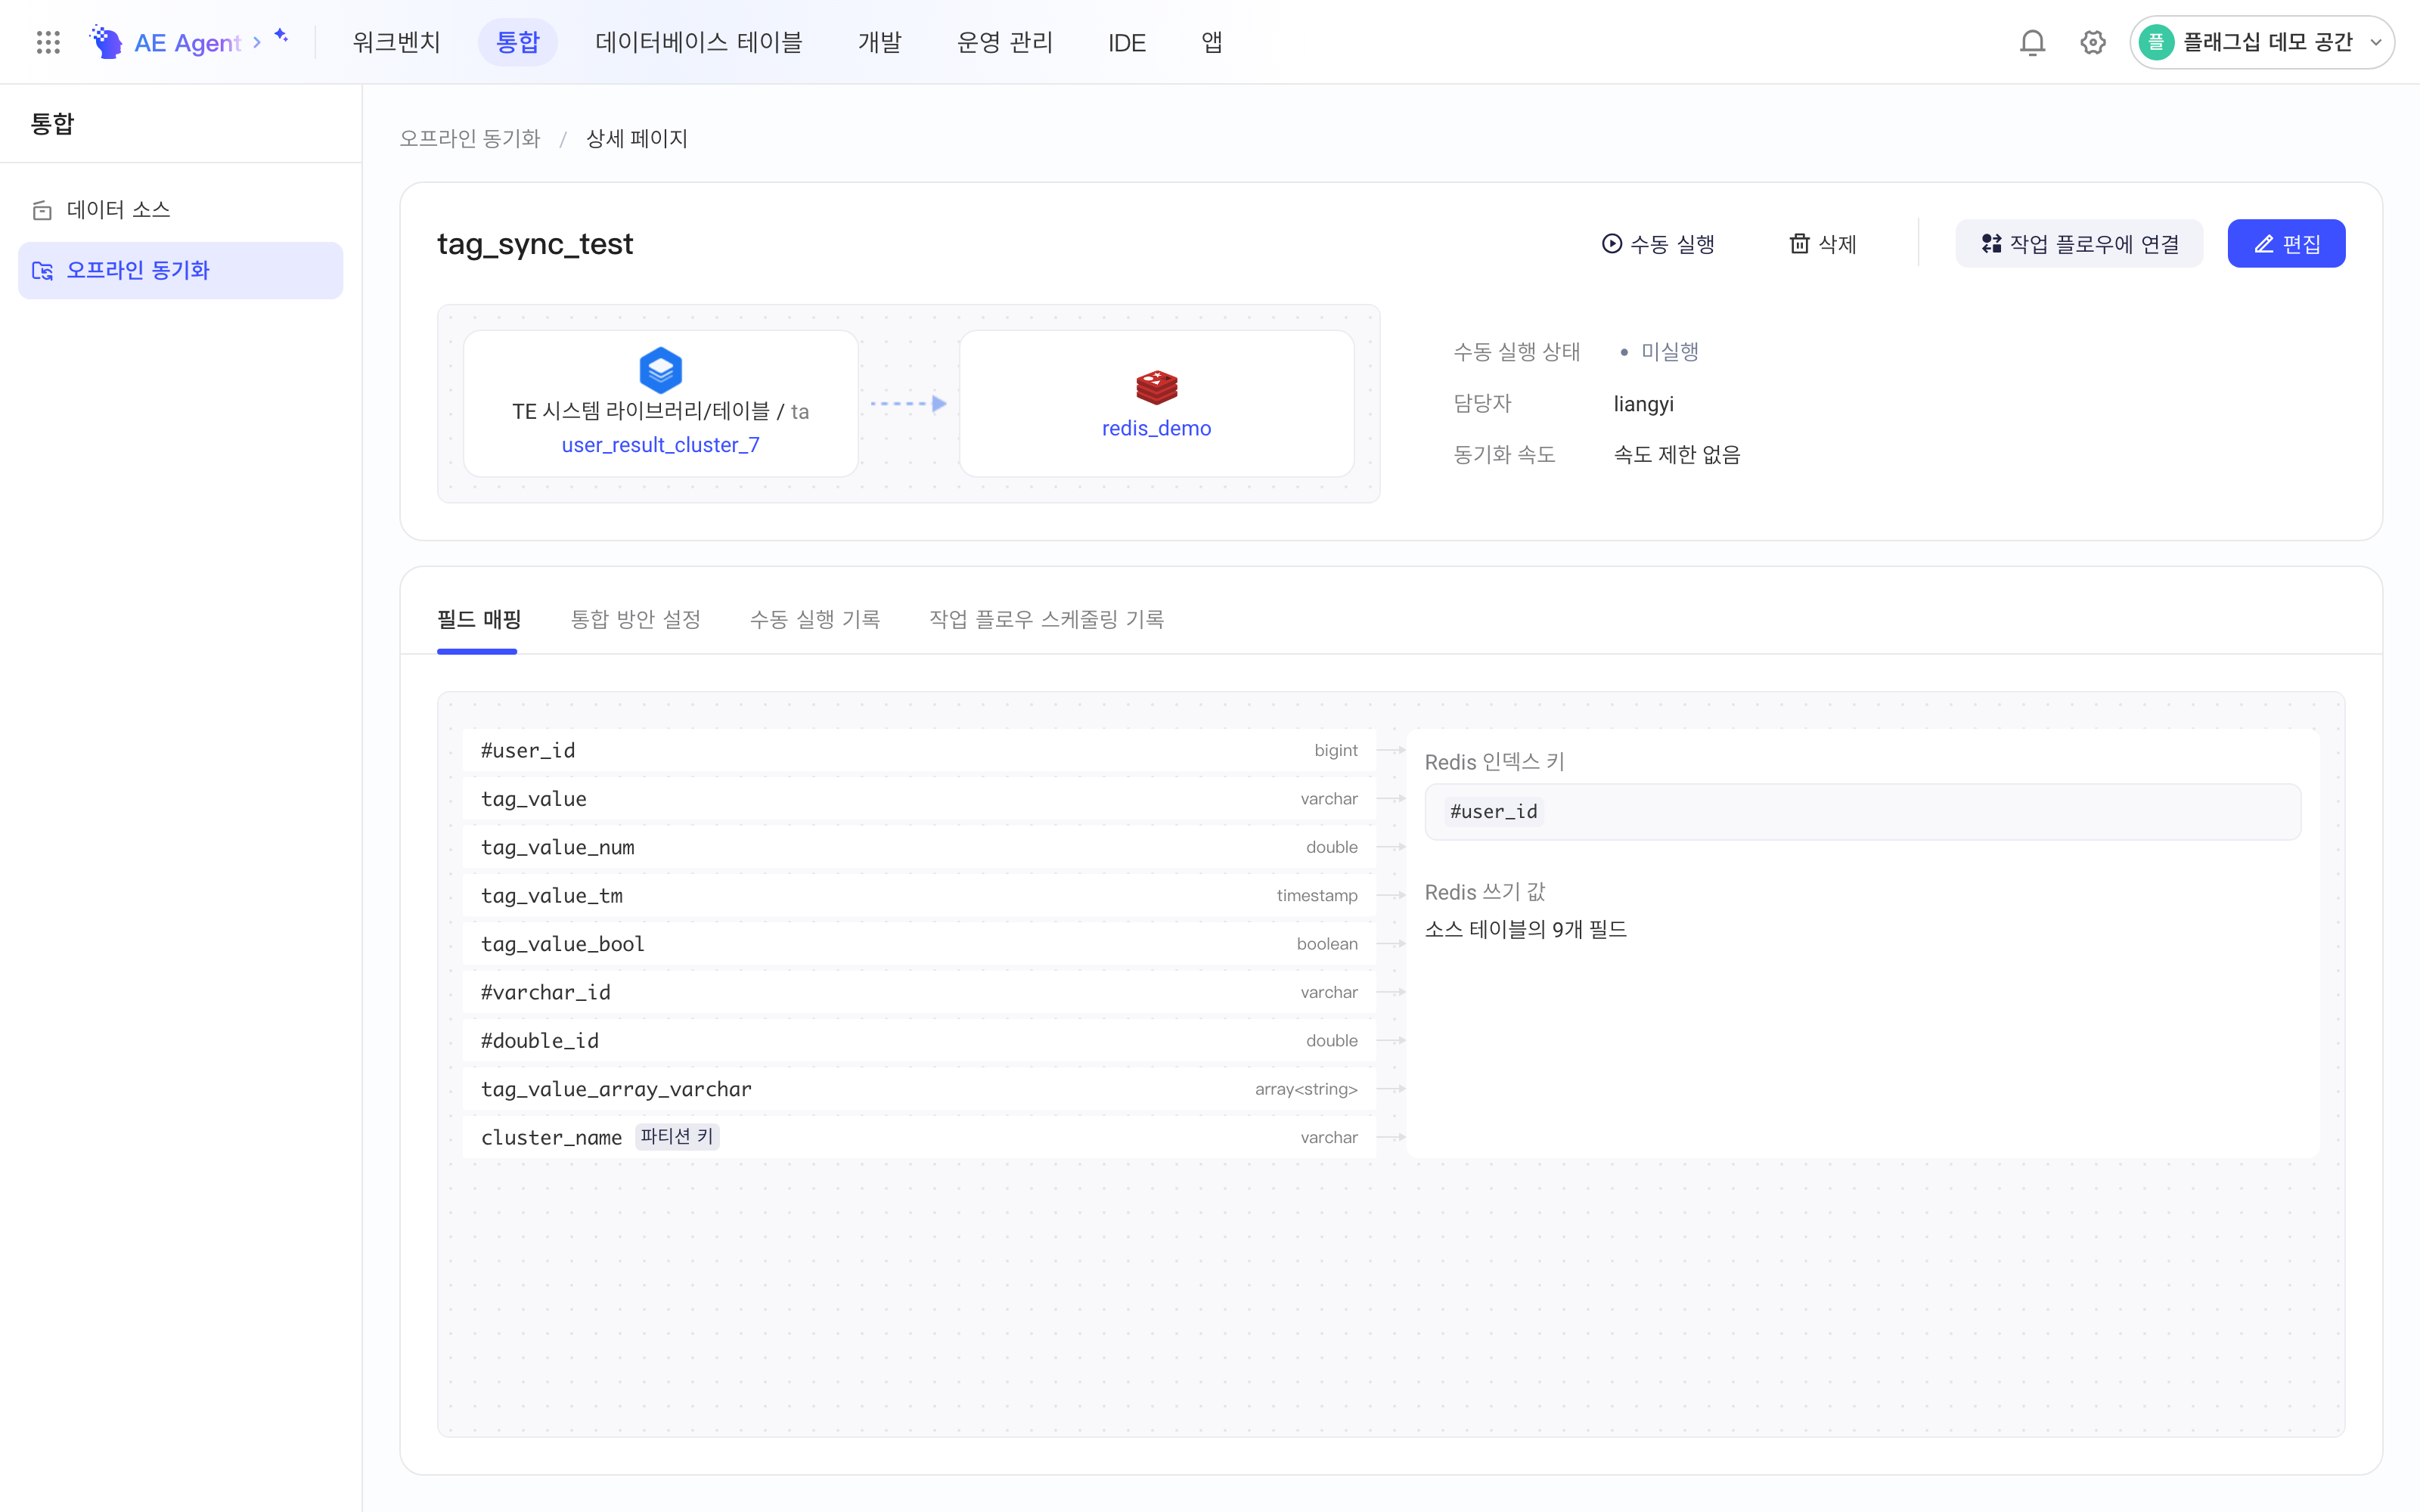
Task: Switch to 작업 플로우 스케줄링 기록 tab
Action: point(1047,620)
